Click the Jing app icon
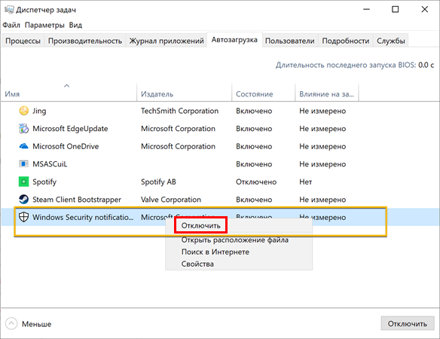Image resolution: width=440 pixels, height=339 pixels. coord(24,111)
